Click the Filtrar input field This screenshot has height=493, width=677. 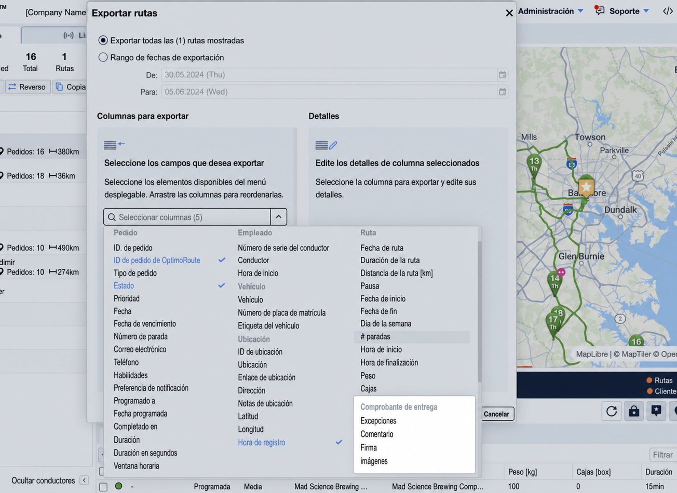pyautogui.click(x=663, y=455)
